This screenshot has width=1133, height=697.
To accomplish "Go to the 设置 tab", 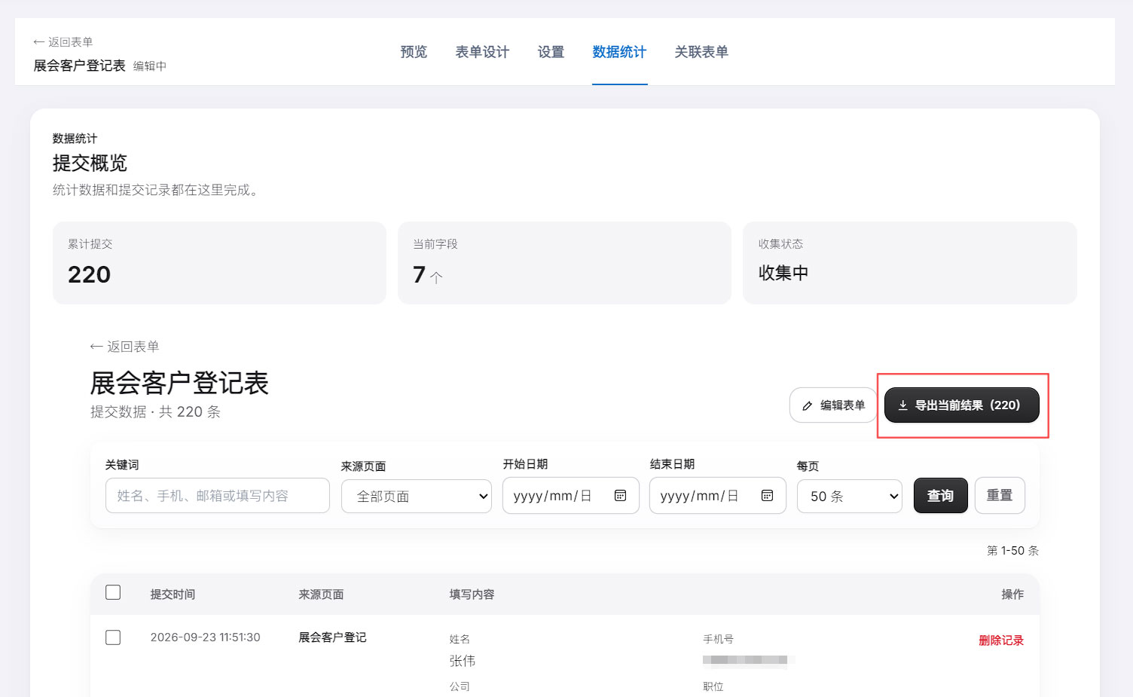I will pos(551,52).
